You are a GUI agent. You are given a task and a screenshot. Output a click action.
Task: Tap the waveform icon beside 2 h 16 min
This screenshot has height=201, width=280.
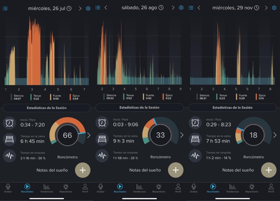coord(10,156)
